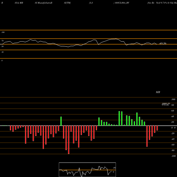Click the MR axis label -60
This screenshot has width=177, height=177.
173,145
